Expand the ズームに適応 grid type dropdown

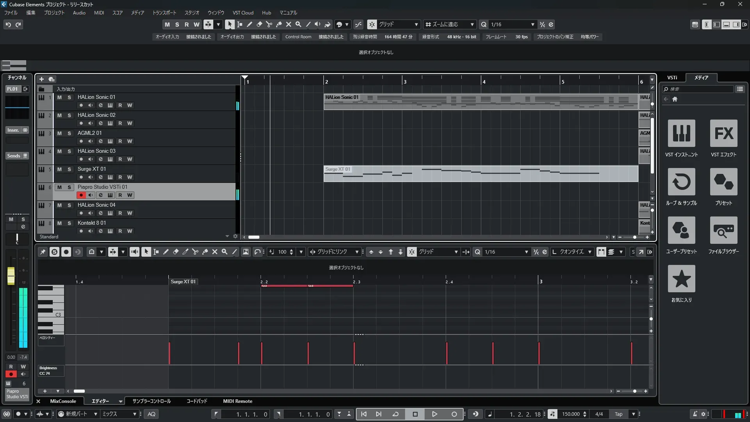click(472, 25)
